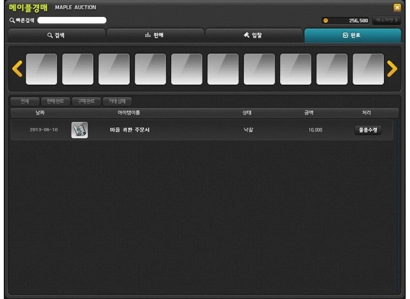Image resolution: width=410 pixels, height=299 pixels.
Task: Close the Maple Auction window
Action: 403,7
